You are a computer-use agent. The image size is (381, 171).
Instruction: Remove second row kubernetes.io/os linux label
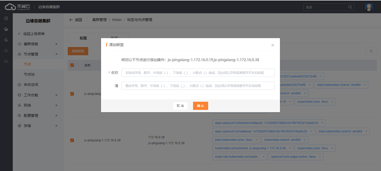(x=332, y=148)
